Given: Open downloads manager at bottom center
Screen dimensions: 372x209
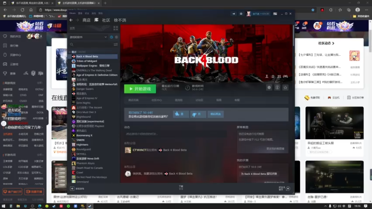Looking at the screenshot, I should click(x=181, y=188).
